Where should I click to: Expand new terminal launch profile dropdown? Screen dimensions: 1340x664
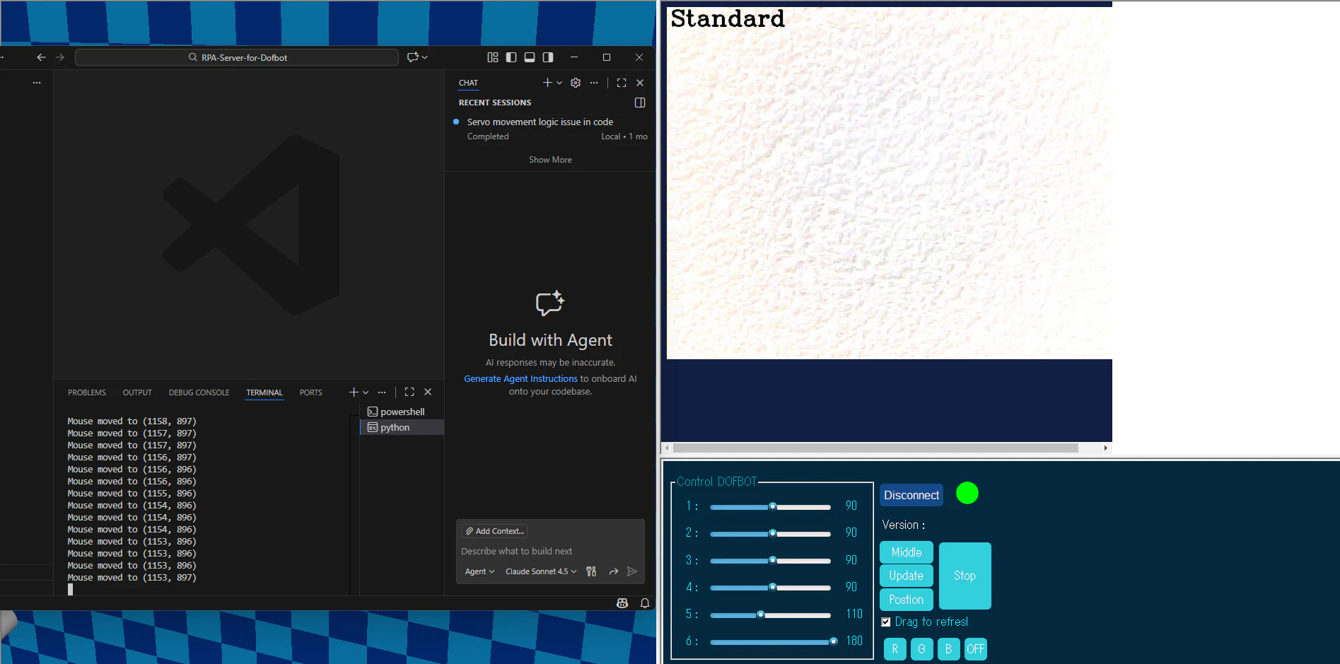366,392
